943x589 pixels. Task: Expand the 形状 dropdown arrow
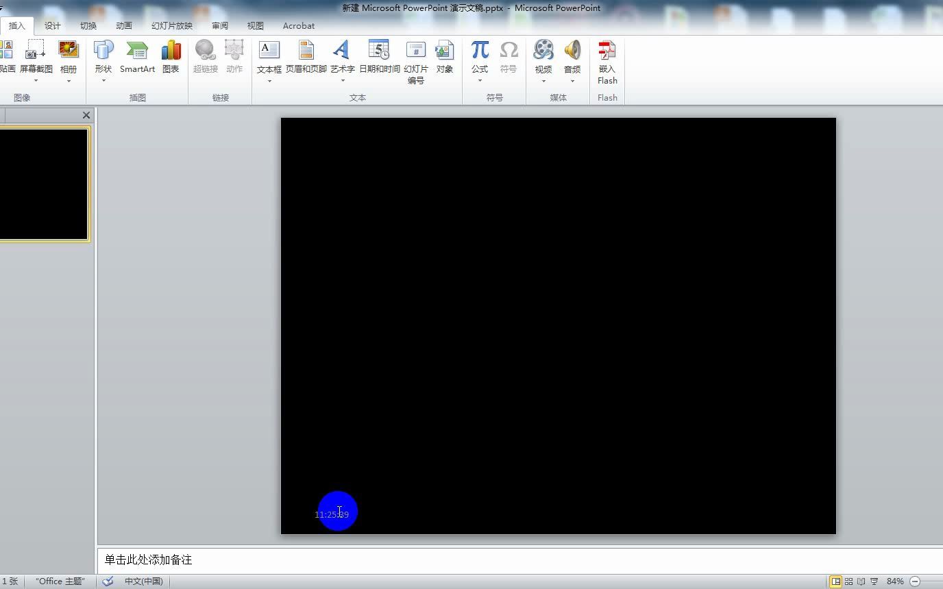[x=103, y=81]
